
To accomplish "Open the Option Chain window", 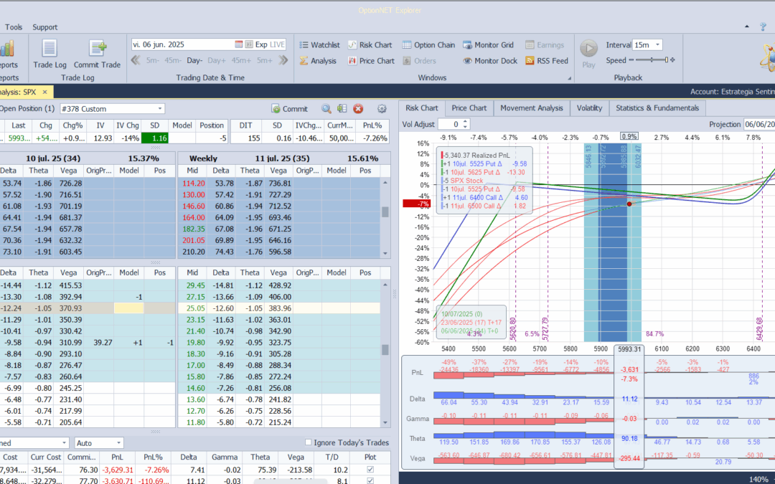I will [x=428, y=45].
